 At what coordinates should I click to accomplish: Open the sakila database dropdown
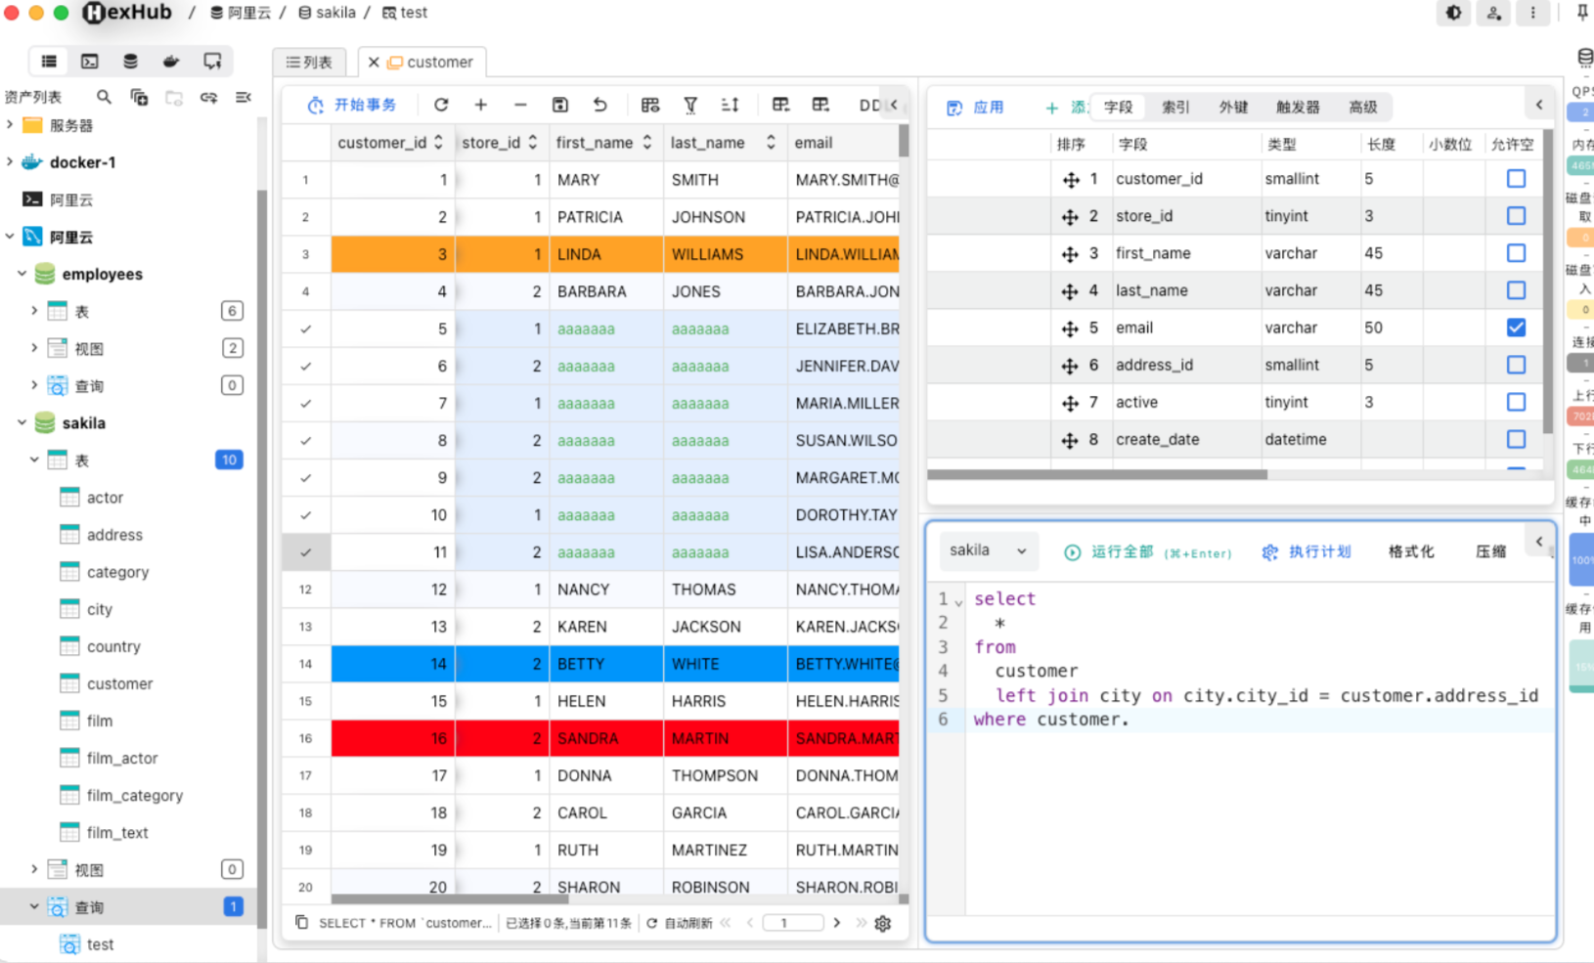pos(989,550)
